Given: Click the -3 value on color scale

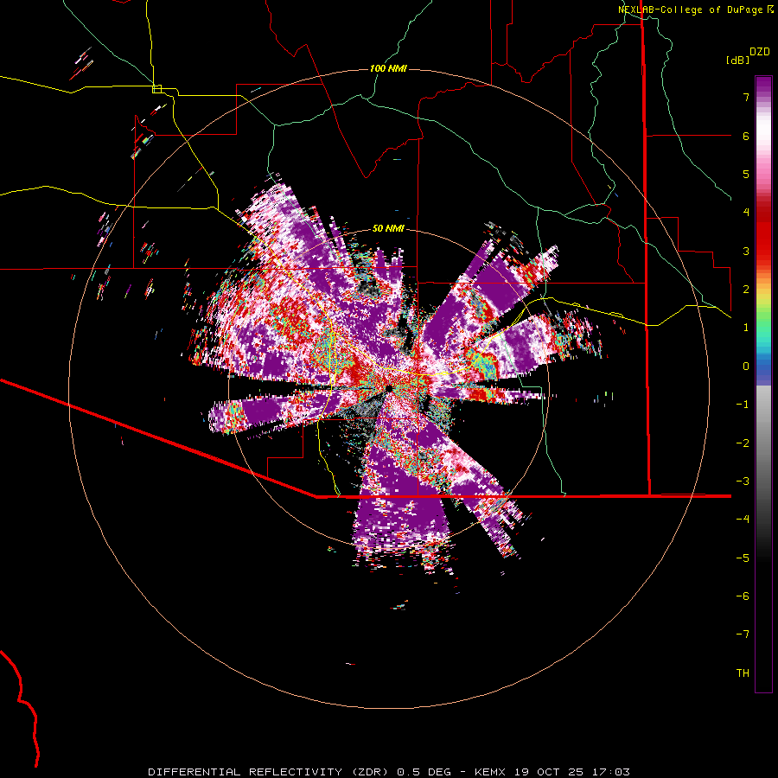Looking at the screenshot, I should point(743,481).
